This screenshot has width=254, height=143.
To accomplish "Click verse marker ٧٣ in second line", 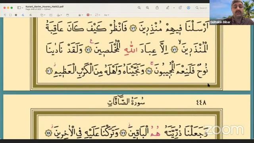I will click(175, 49).
